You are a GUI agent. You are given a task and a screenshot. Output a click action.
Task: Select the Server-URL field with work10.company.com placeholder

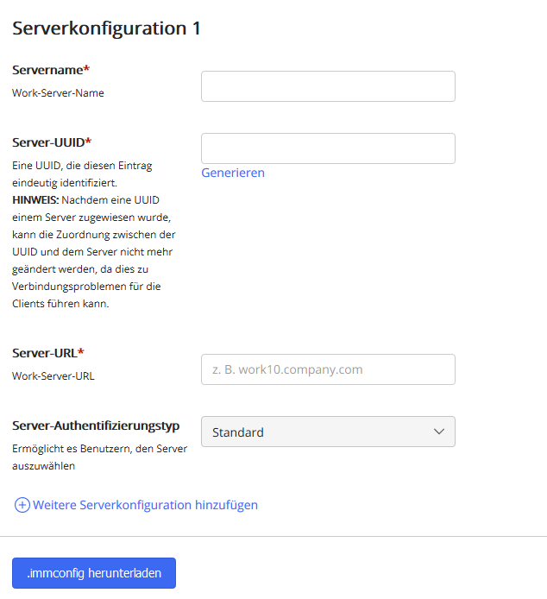tap(328, 369)
